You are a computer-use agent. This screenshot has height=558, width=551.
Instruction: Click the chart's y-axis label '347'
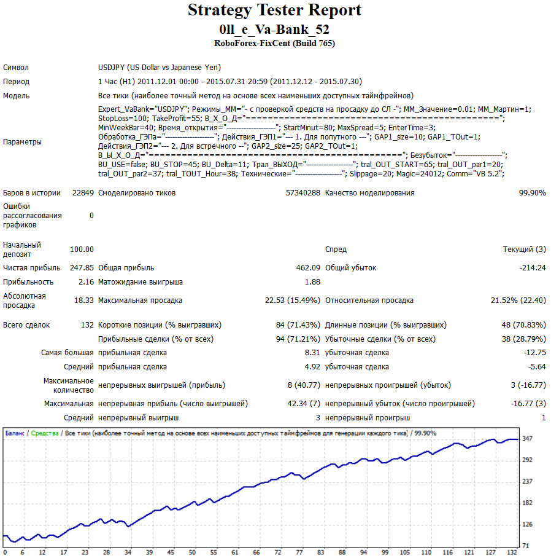point(527,438)
